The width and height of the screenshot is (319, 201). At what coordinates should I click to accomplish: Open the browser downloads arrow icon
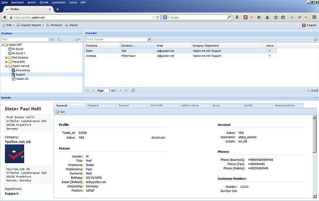coord(237,17)
